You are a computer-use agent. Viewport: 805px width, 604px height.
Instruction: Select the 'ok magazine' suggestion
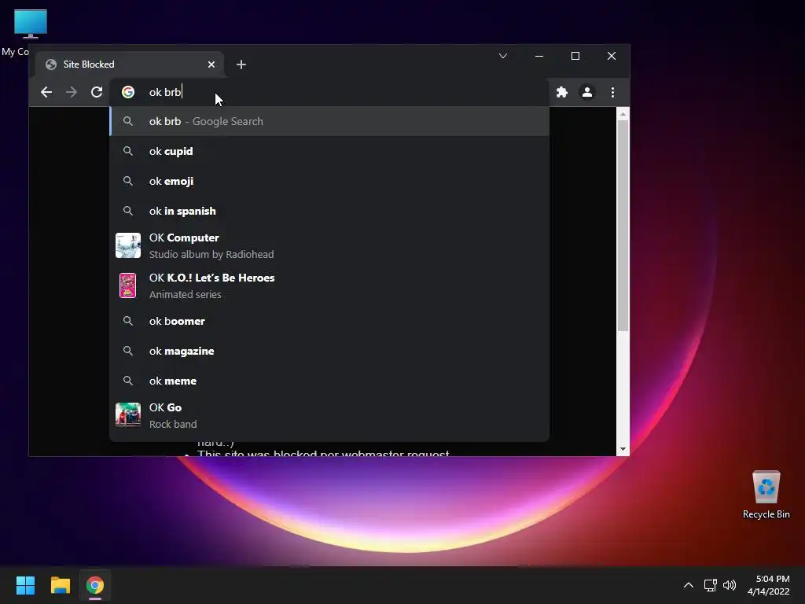coord(329,351)
